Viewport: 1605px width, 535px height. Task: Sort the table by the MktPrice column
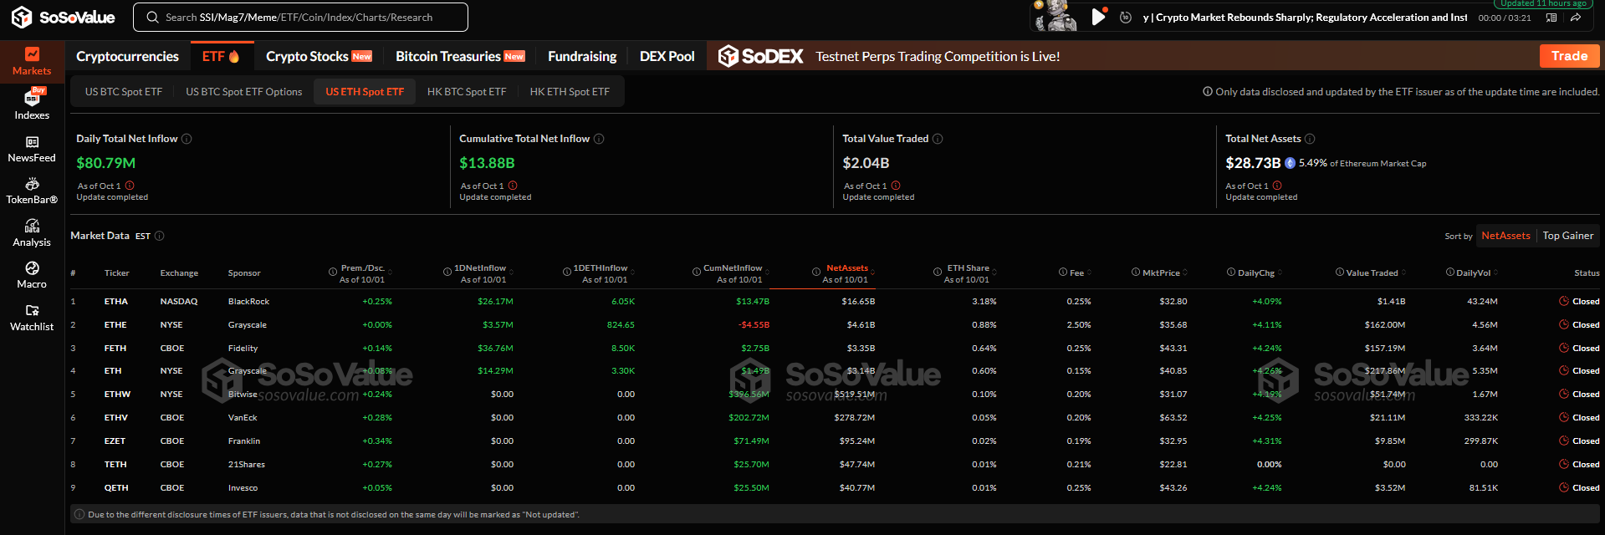pos(1161,273)
